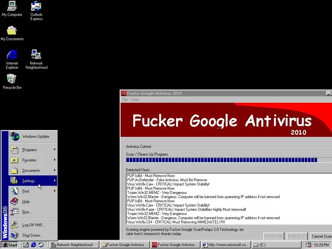Click the 10:29 PM taskbar clock

point(321,245)
